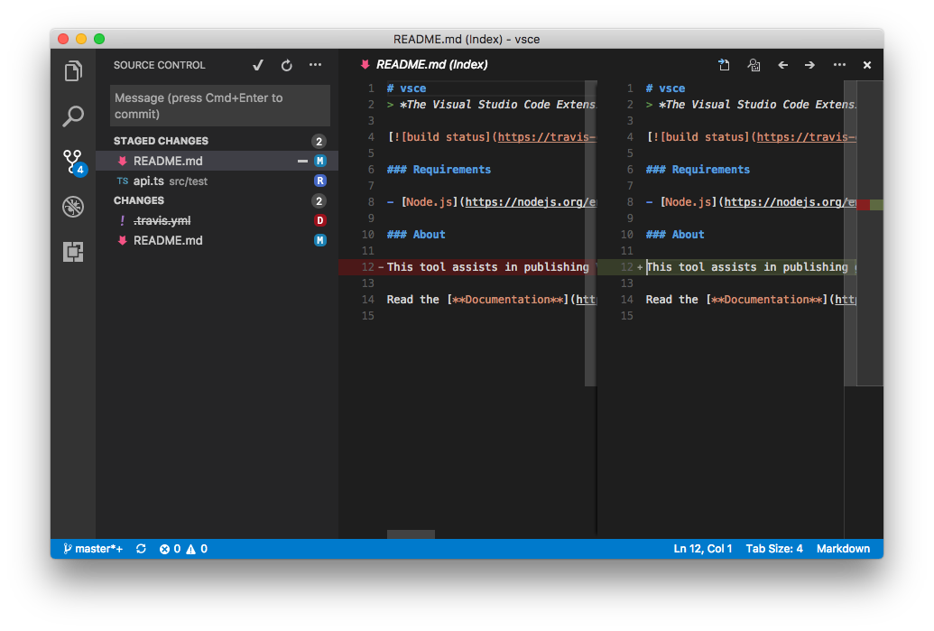Open the Source Control more actions menu
The image size is (934, 631).
click(x=315, y=65)
